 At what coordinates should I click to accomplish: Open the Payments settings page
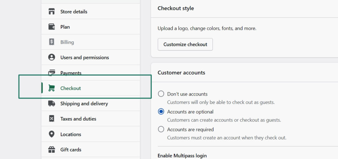click(90, 73)
